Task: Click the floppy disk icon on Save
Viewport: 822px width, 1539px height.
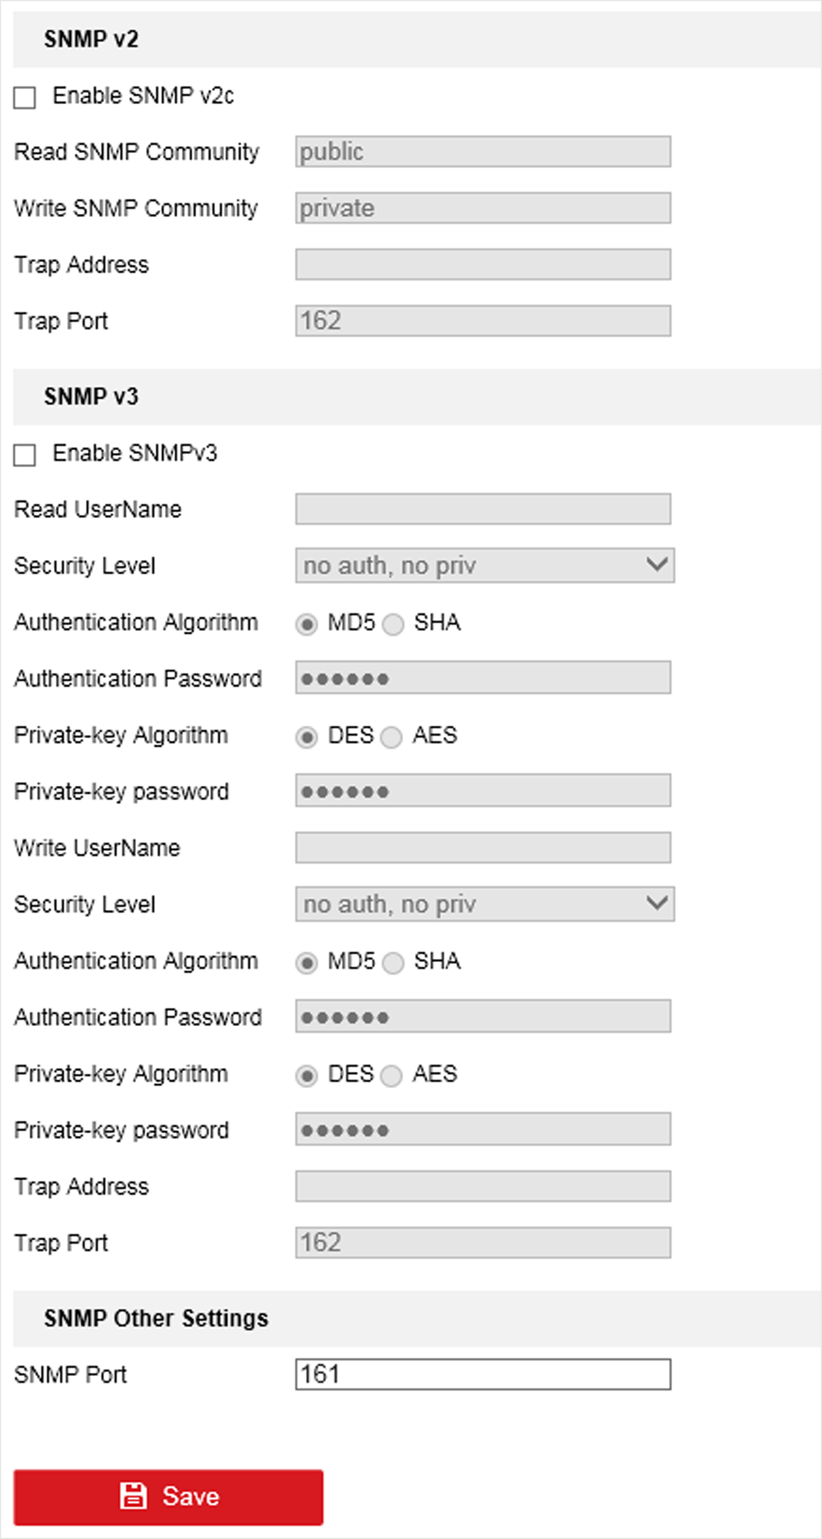Action: pyautogui.click(x=133, y=1496)
